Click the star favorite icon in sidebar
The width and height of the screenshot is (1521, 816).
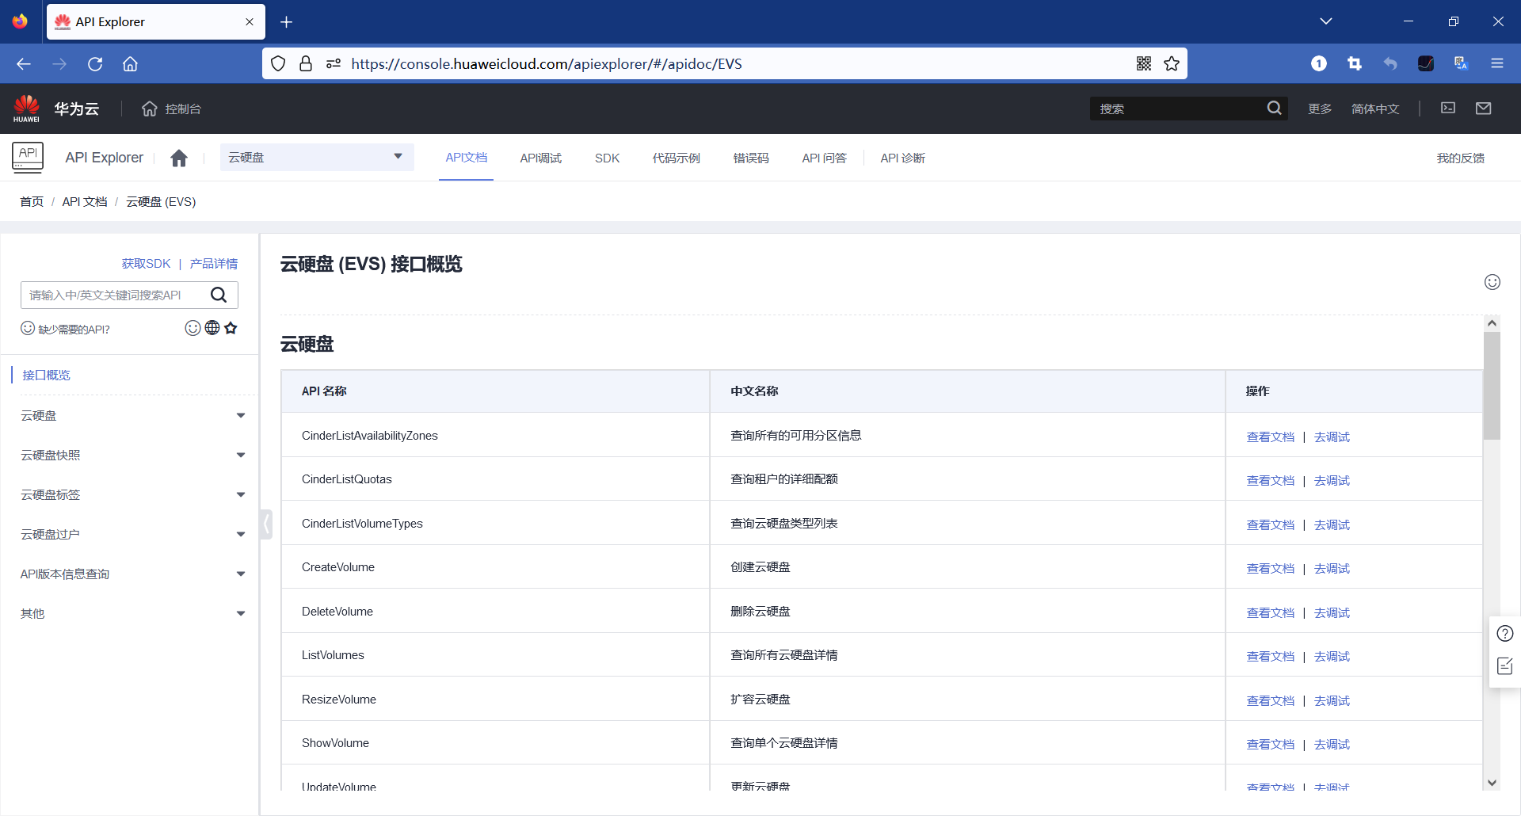click(x=231, y=328)
